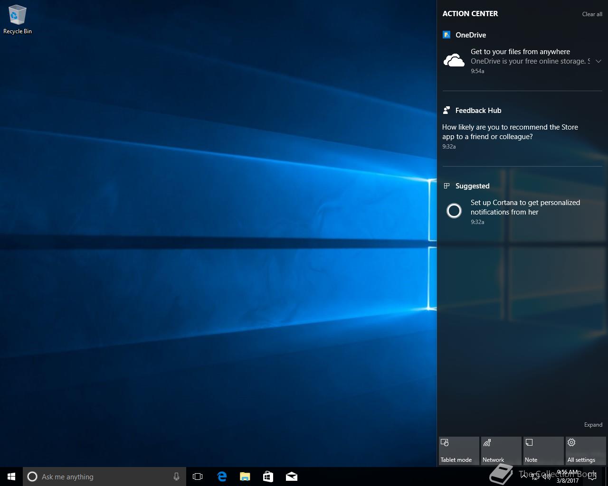Open All settings quick action
Image resolution: width=608 pixels, height=486 pixels.
586,451
